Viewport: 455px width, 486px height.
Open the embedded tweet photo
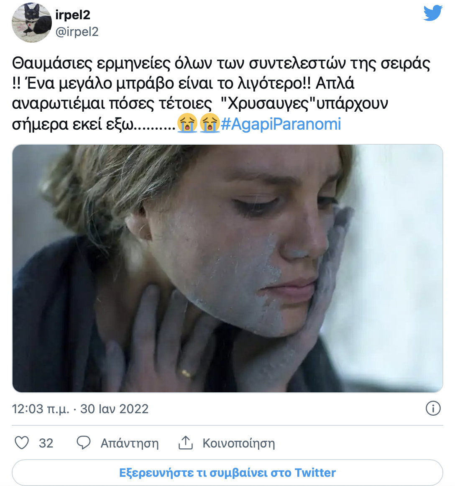pyautogui.click(x=227, y=269)
